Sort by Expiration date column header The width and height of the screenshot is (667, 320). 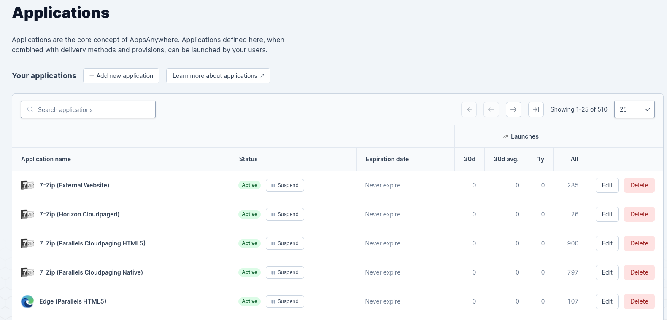click(x=387, y=159)
